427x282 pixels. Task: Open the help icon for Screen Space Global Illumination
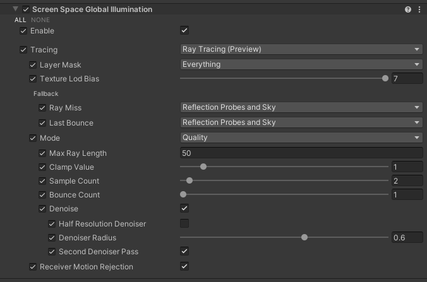click(409, 10)
